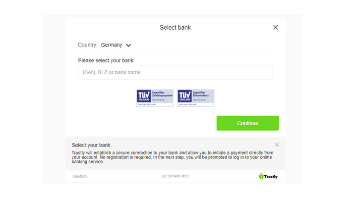Screen dimensions: 347x198
Task: Click the transaction ID text in footer
Action: point(175,176)
